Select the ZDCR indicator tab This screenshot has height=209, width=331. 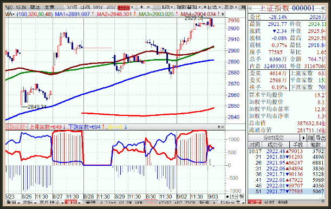click(190, 203)
